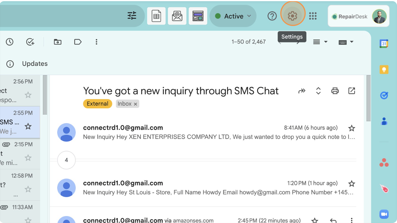Star the 2:55 PM email in list
Image resolution: width=397 pixels, height=223 pixels.
28,126
